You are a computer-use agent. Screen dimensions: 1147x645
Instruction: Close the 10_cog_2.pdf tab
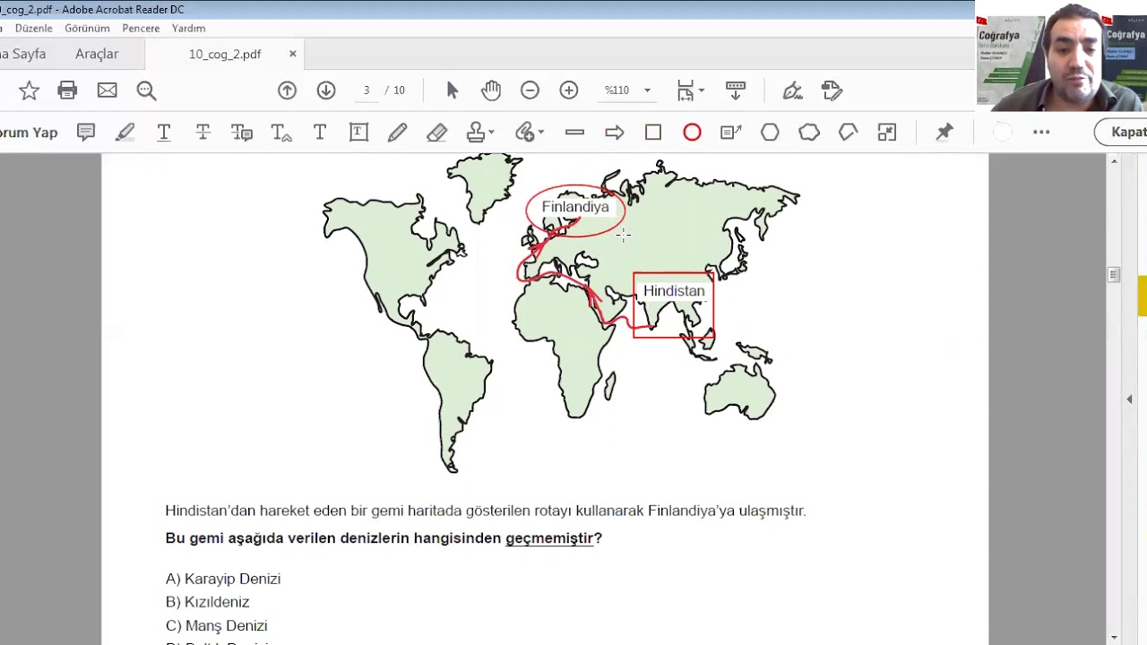pos(292,54)
